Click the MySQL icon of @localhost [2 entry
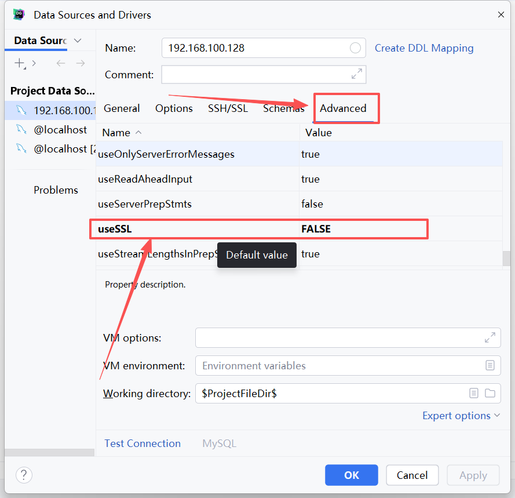The image size is (515, 498). 21,148
